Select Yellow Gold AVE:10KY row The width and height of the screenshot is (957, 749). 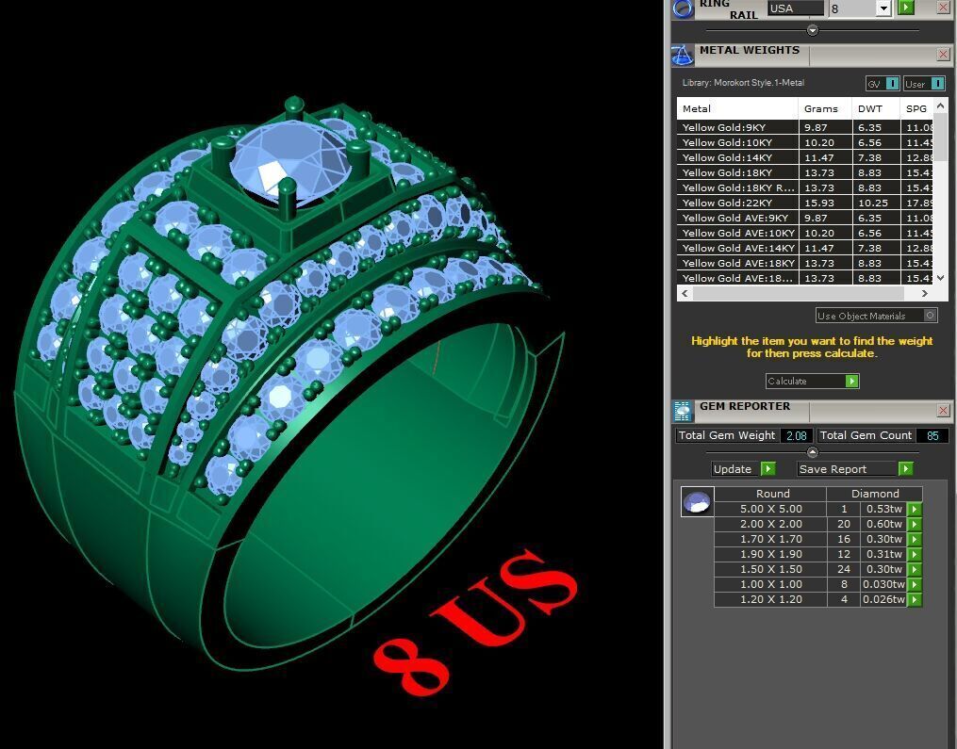click(x=805, y=233)
